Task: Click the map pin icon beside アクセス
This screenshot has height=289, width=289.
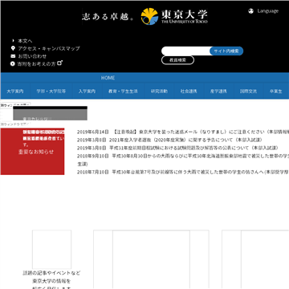Action: [x=13, y=48]
